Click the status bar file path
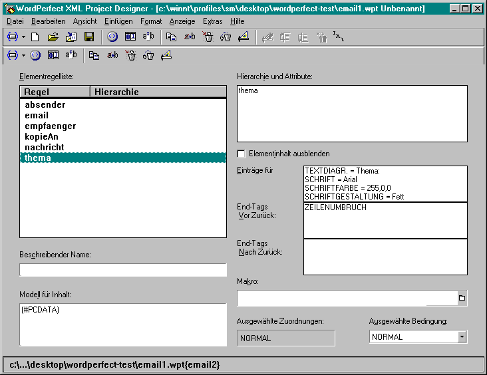 click(114, 364)
